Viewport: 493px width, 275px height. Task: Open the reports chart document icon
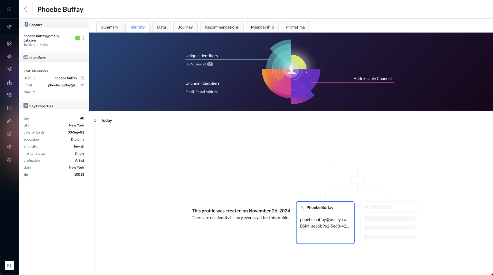10,134
